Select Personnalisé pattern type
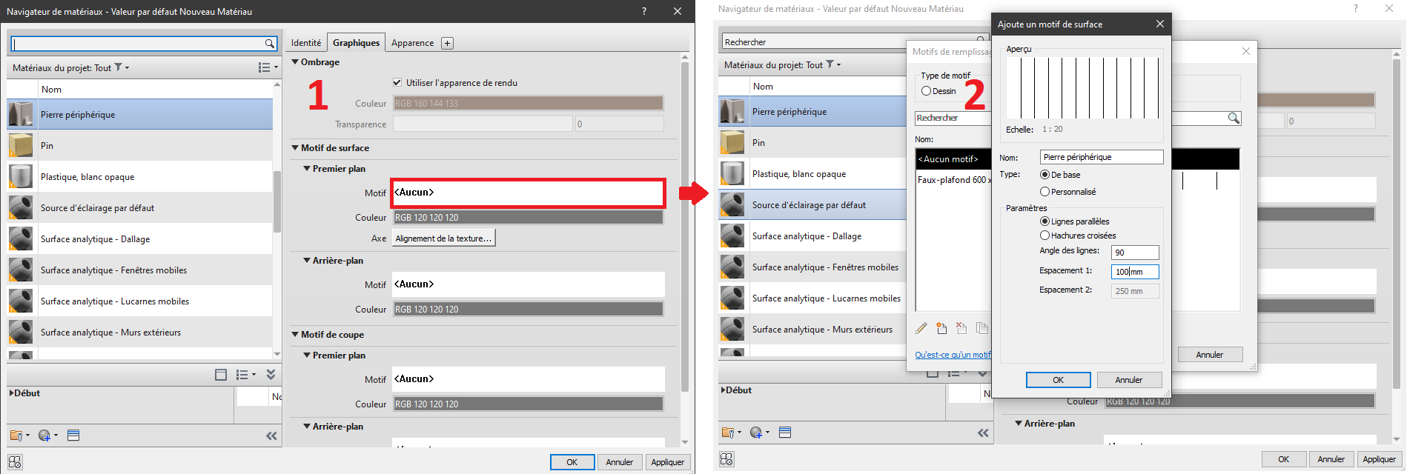 coord(1045,192)
